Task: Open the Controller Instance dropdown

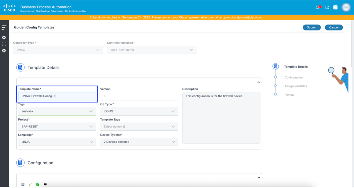Action: pos(152,50)
